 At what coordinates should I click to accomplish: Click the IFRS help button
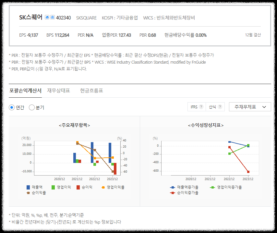click(x=197, y=107)
